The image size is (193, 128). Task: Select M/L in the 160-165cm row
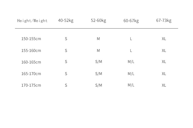tap(131, 62)
